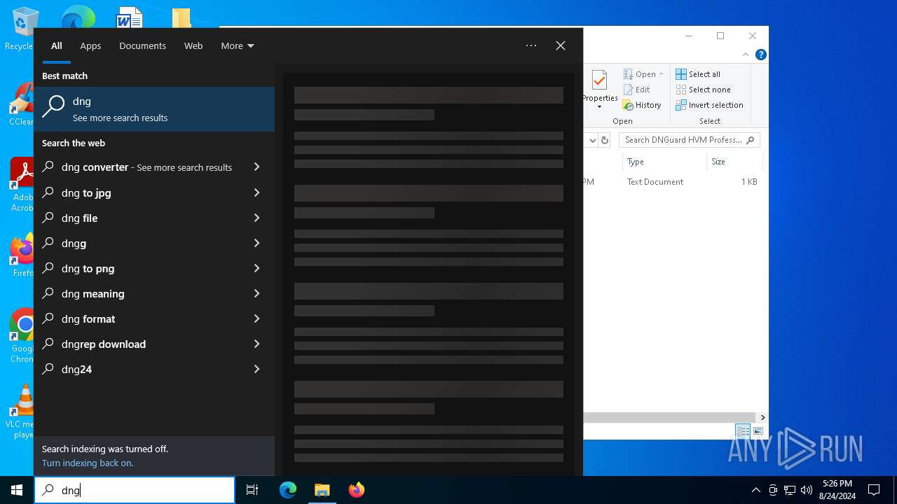Select the dng format web suggestion
897x504 pixels.
154,318
